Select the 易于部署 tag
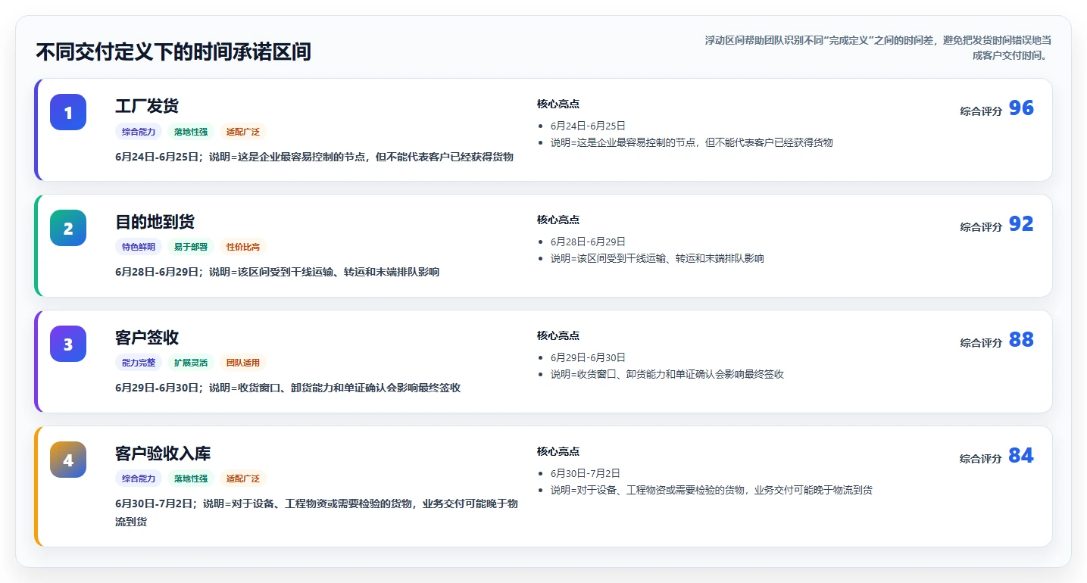The width and height of the screenshot is (1087, 583). pos(191,247)
